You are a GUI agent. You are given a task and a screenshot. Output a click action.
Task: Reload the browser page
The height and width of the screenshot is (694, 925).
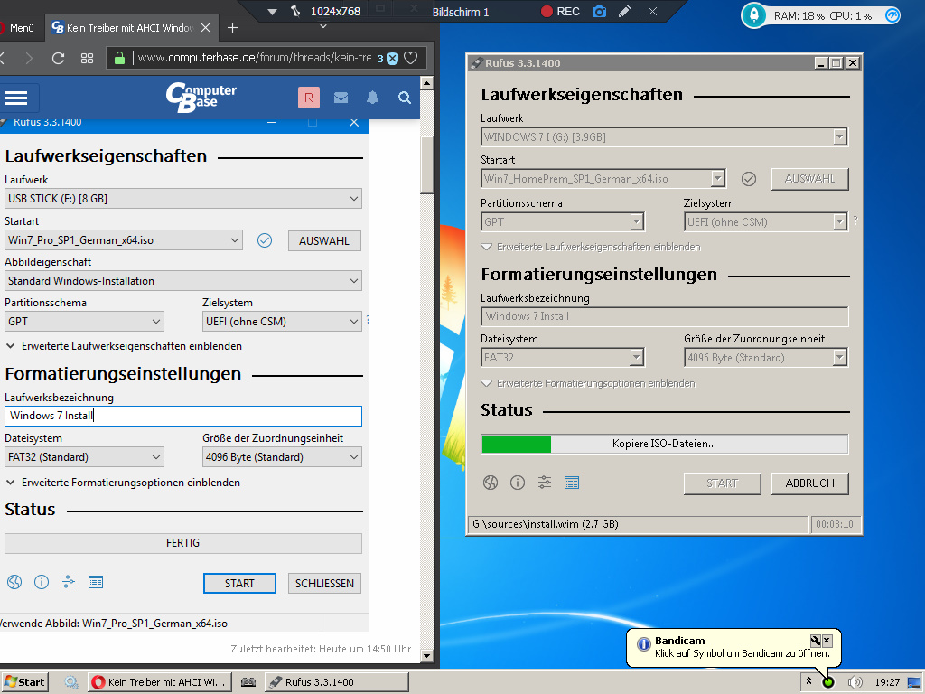(58, 58)
